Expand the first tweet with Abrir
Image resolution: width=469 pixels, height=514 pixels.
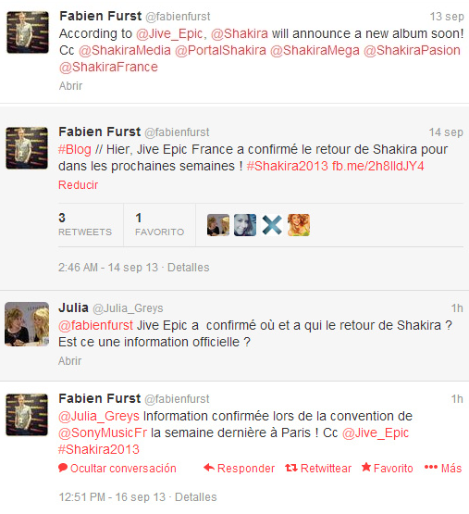pyautogui.click(x=70, y=86)
